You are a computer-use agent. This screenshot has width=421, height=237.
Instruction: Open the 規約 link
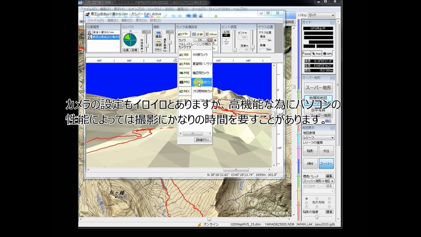tap(328, 121)
